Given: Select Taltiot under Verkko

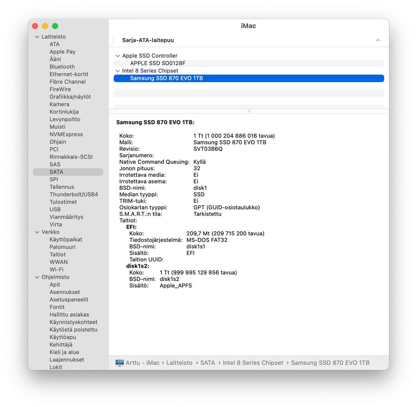Looking at the screenshot, I should (58, 255).
